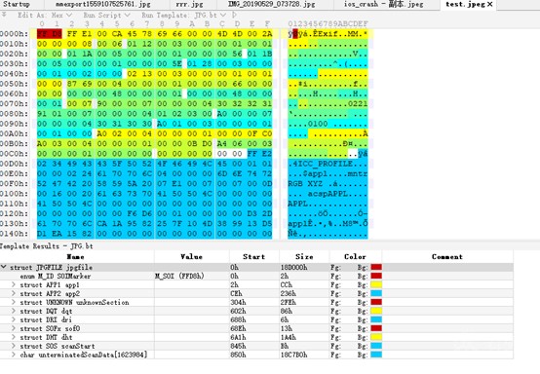
Task: Click start value 304h of unknownSection
Action: (x=238, y=302)
